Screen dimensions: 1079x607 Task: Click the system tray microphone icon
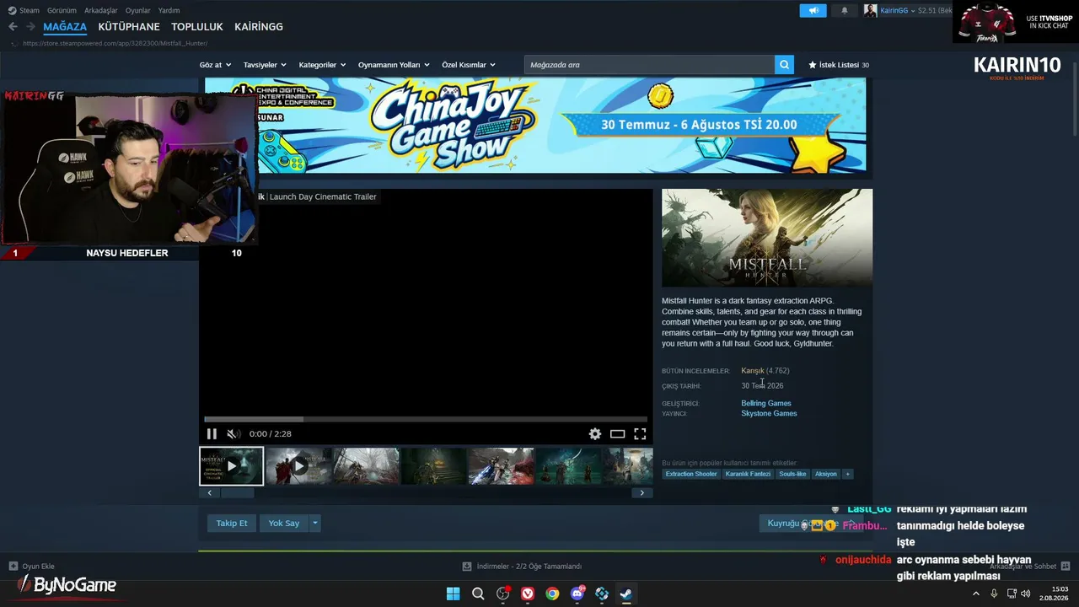994,594
